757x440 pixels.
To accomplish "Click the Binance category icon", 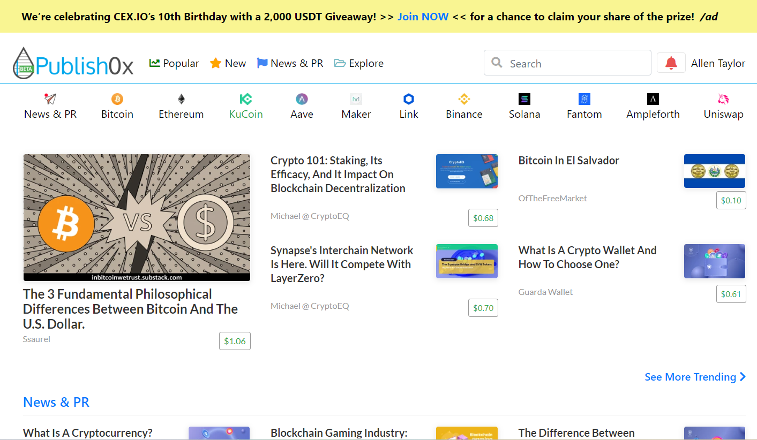I will [x=464, y=99].
